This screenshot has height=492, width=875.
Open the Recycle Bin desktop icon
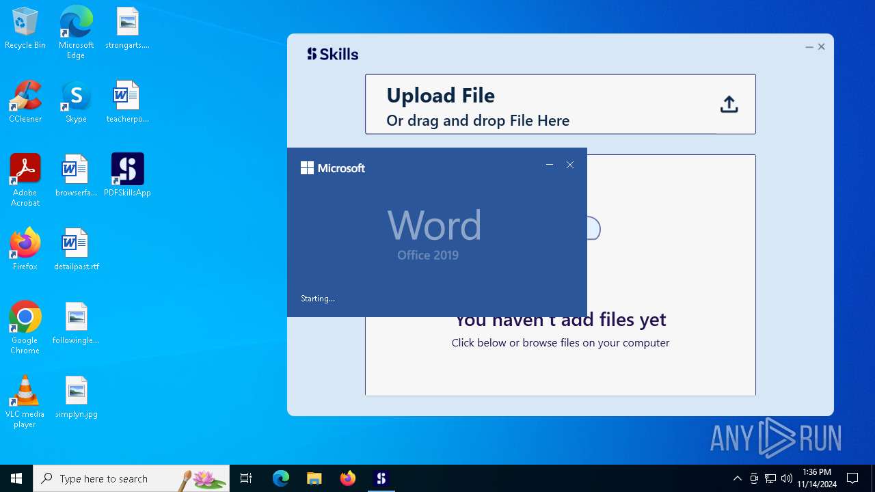pyautogui.click(x=25, y=28)
